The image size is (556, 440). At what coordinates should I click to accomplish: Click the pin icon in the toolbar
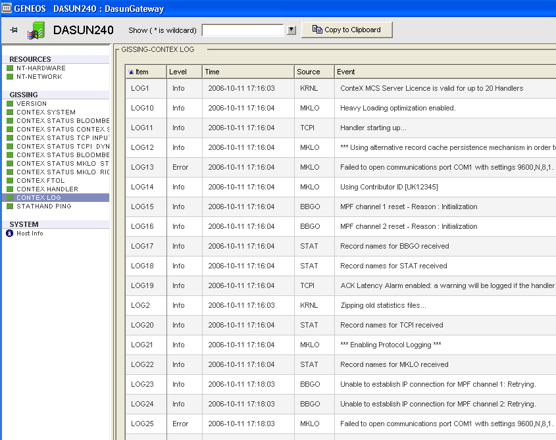14,30
